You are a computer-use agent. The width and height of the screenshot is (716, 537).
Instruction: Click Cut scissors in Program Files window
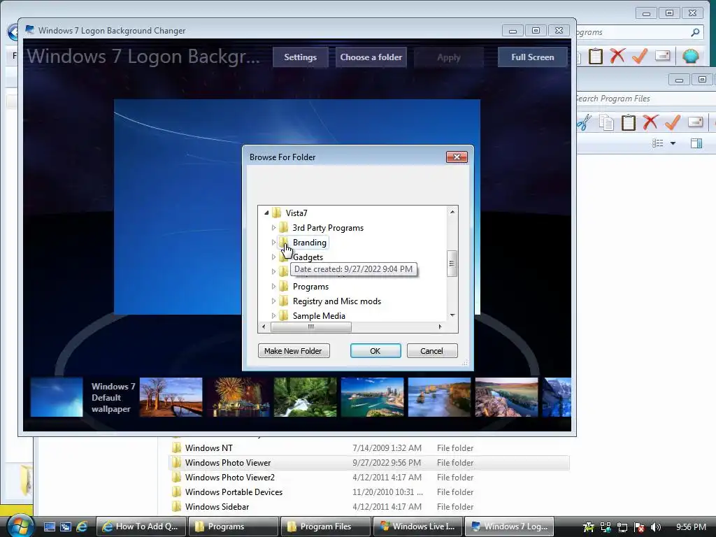click(584, 122)
